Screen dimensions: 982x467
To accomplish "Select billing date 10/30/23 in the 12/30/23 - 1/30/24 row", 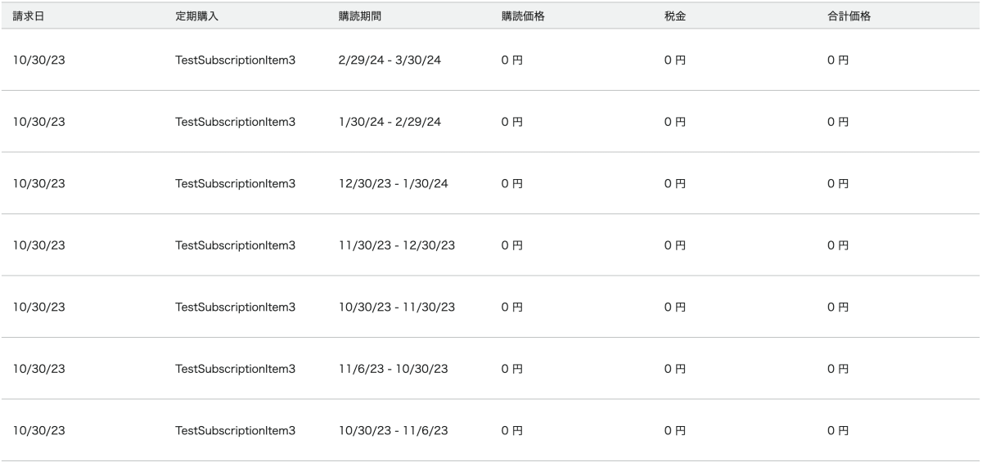I will click(x=38, y=183).
